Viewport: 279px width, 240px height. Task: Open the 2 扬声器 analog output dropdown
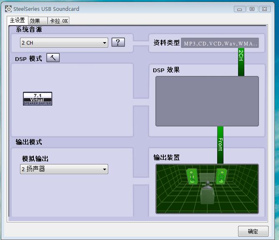click(x=64, y=169)
